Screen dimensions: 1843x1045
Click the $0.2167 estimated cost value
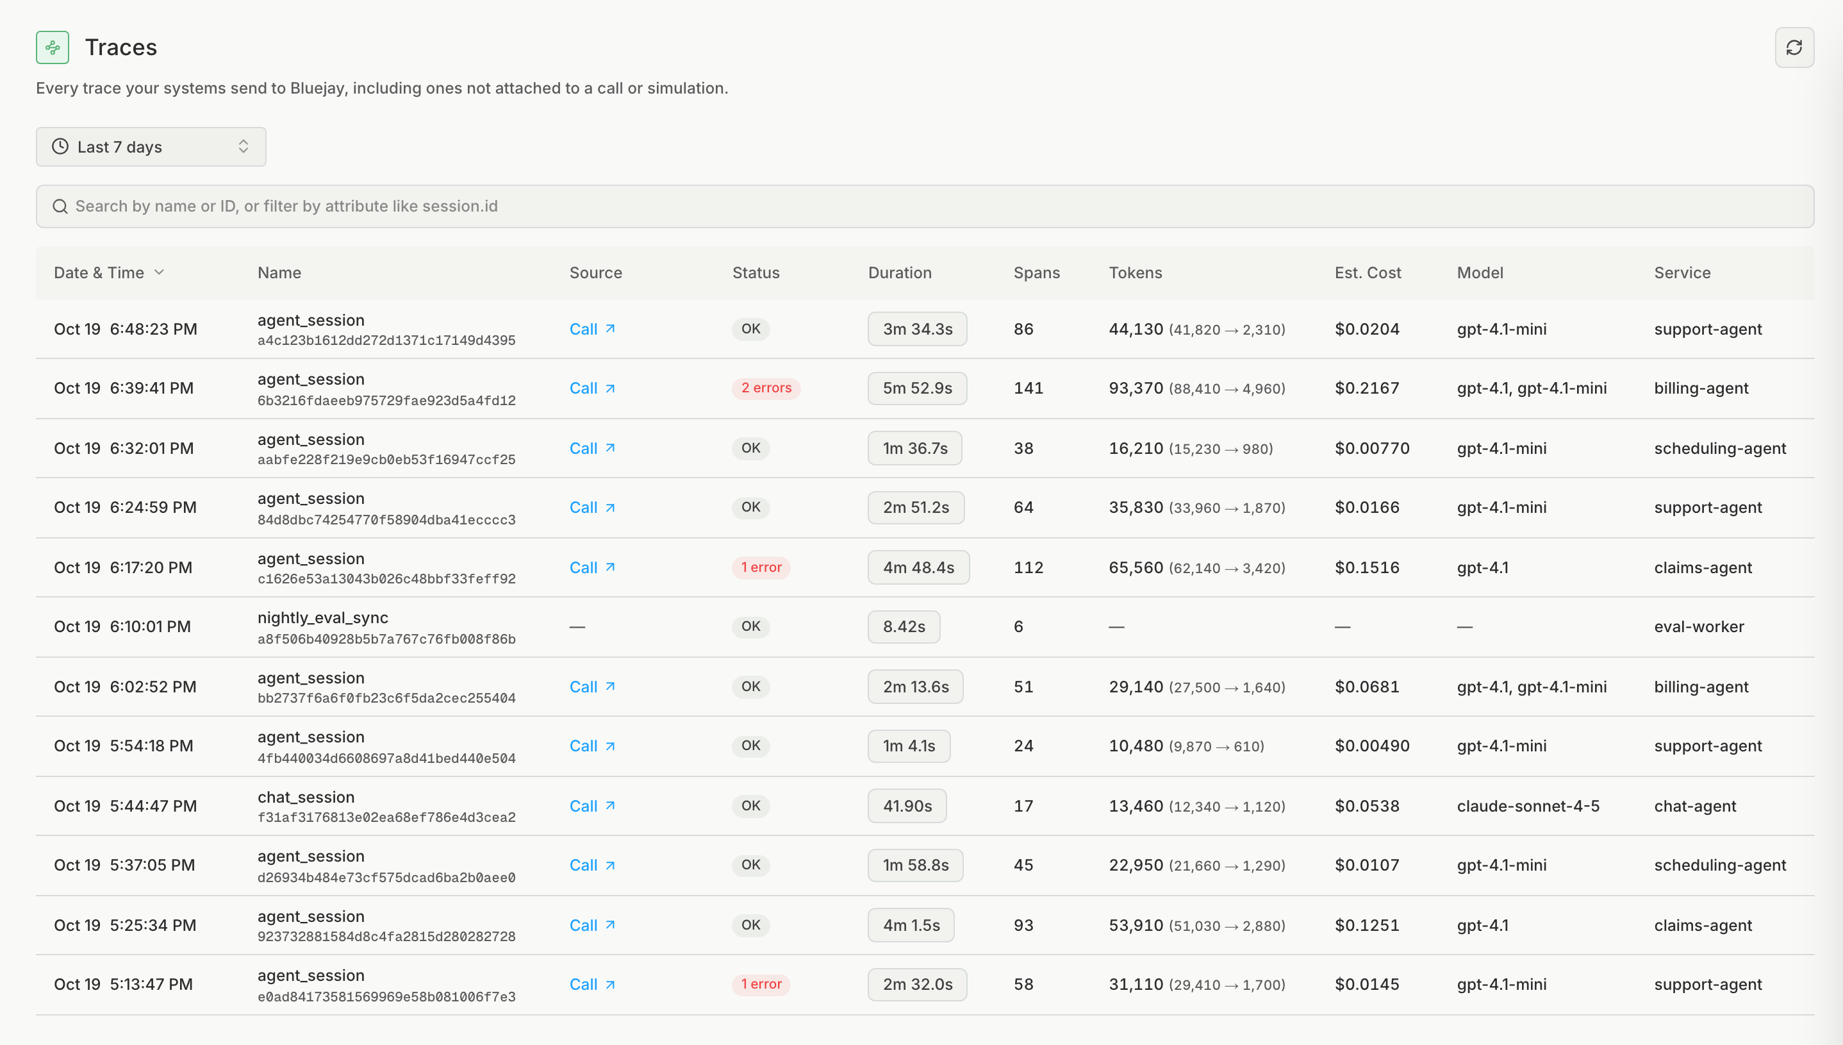click(1367, 389)
